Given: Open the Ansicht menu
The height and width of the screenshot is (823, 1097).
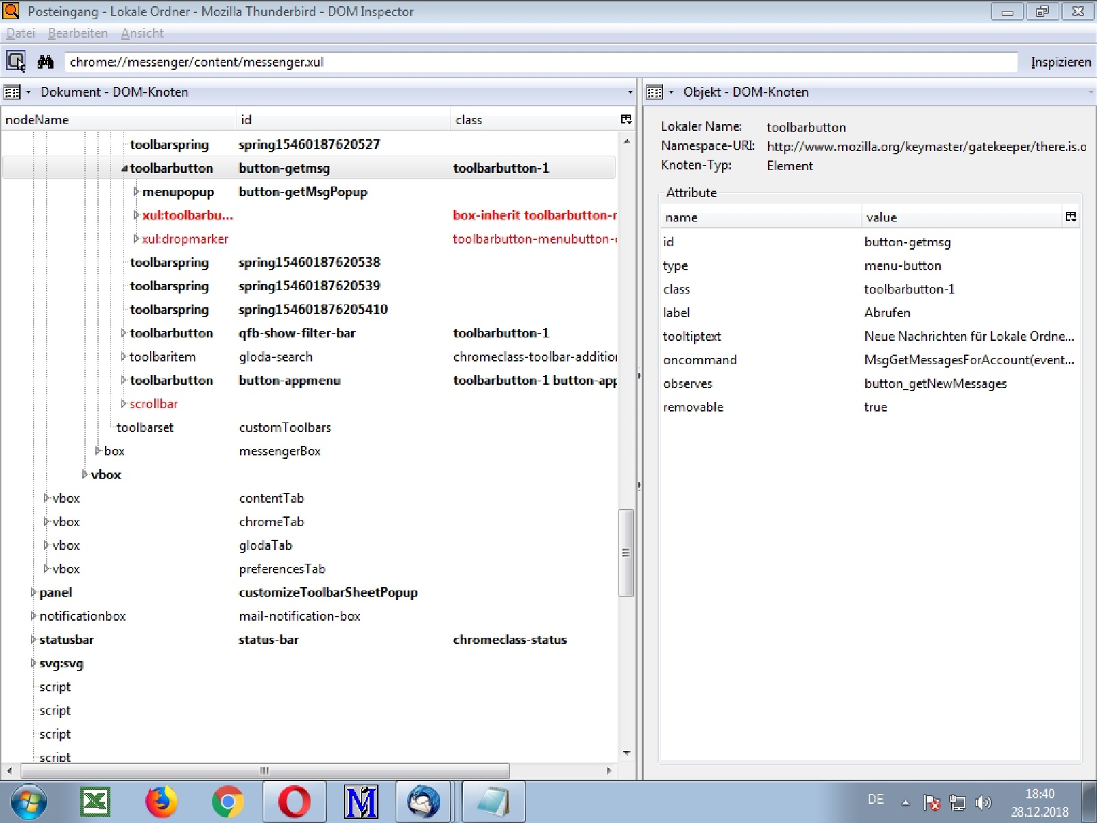Looking at the screenshot, I should pos(142,33).
